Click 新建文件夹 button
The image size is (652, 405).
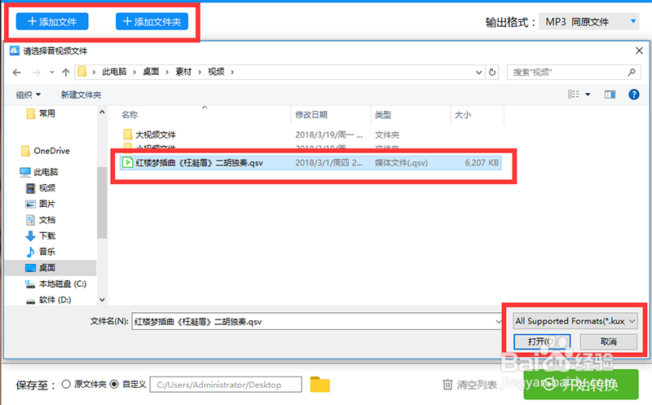point(81,95)
